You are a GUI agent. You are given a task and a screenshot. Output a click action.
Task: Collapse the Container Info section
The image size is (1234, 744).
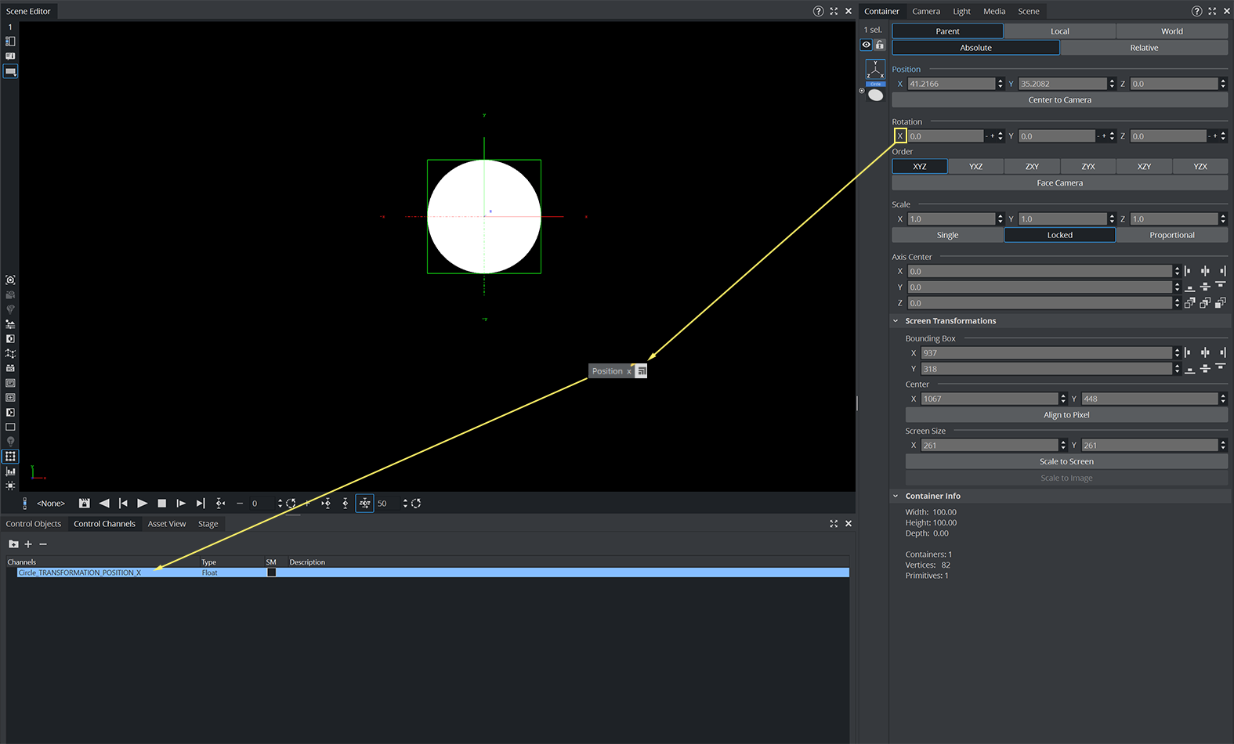pyautogui.click(x=896, y=496)
